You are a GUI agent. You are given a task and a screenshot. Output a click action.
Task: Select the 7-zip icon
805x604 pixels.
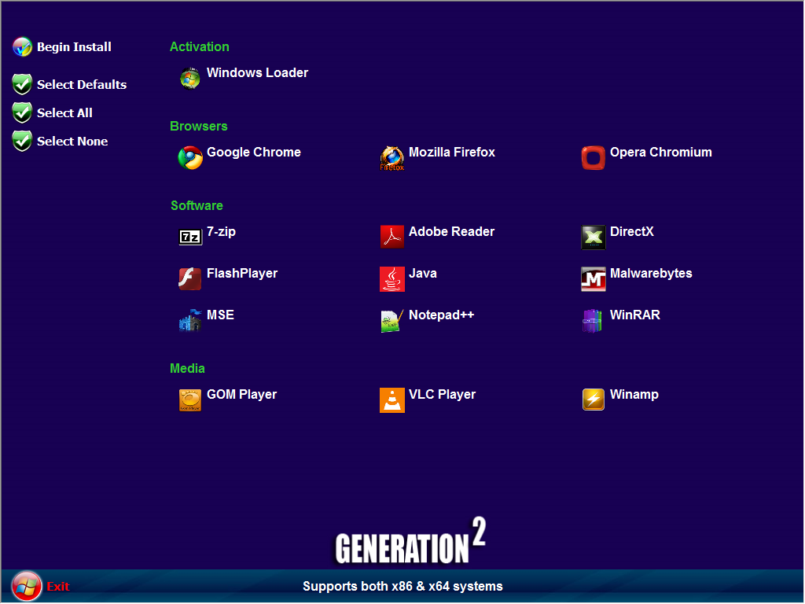190,237
